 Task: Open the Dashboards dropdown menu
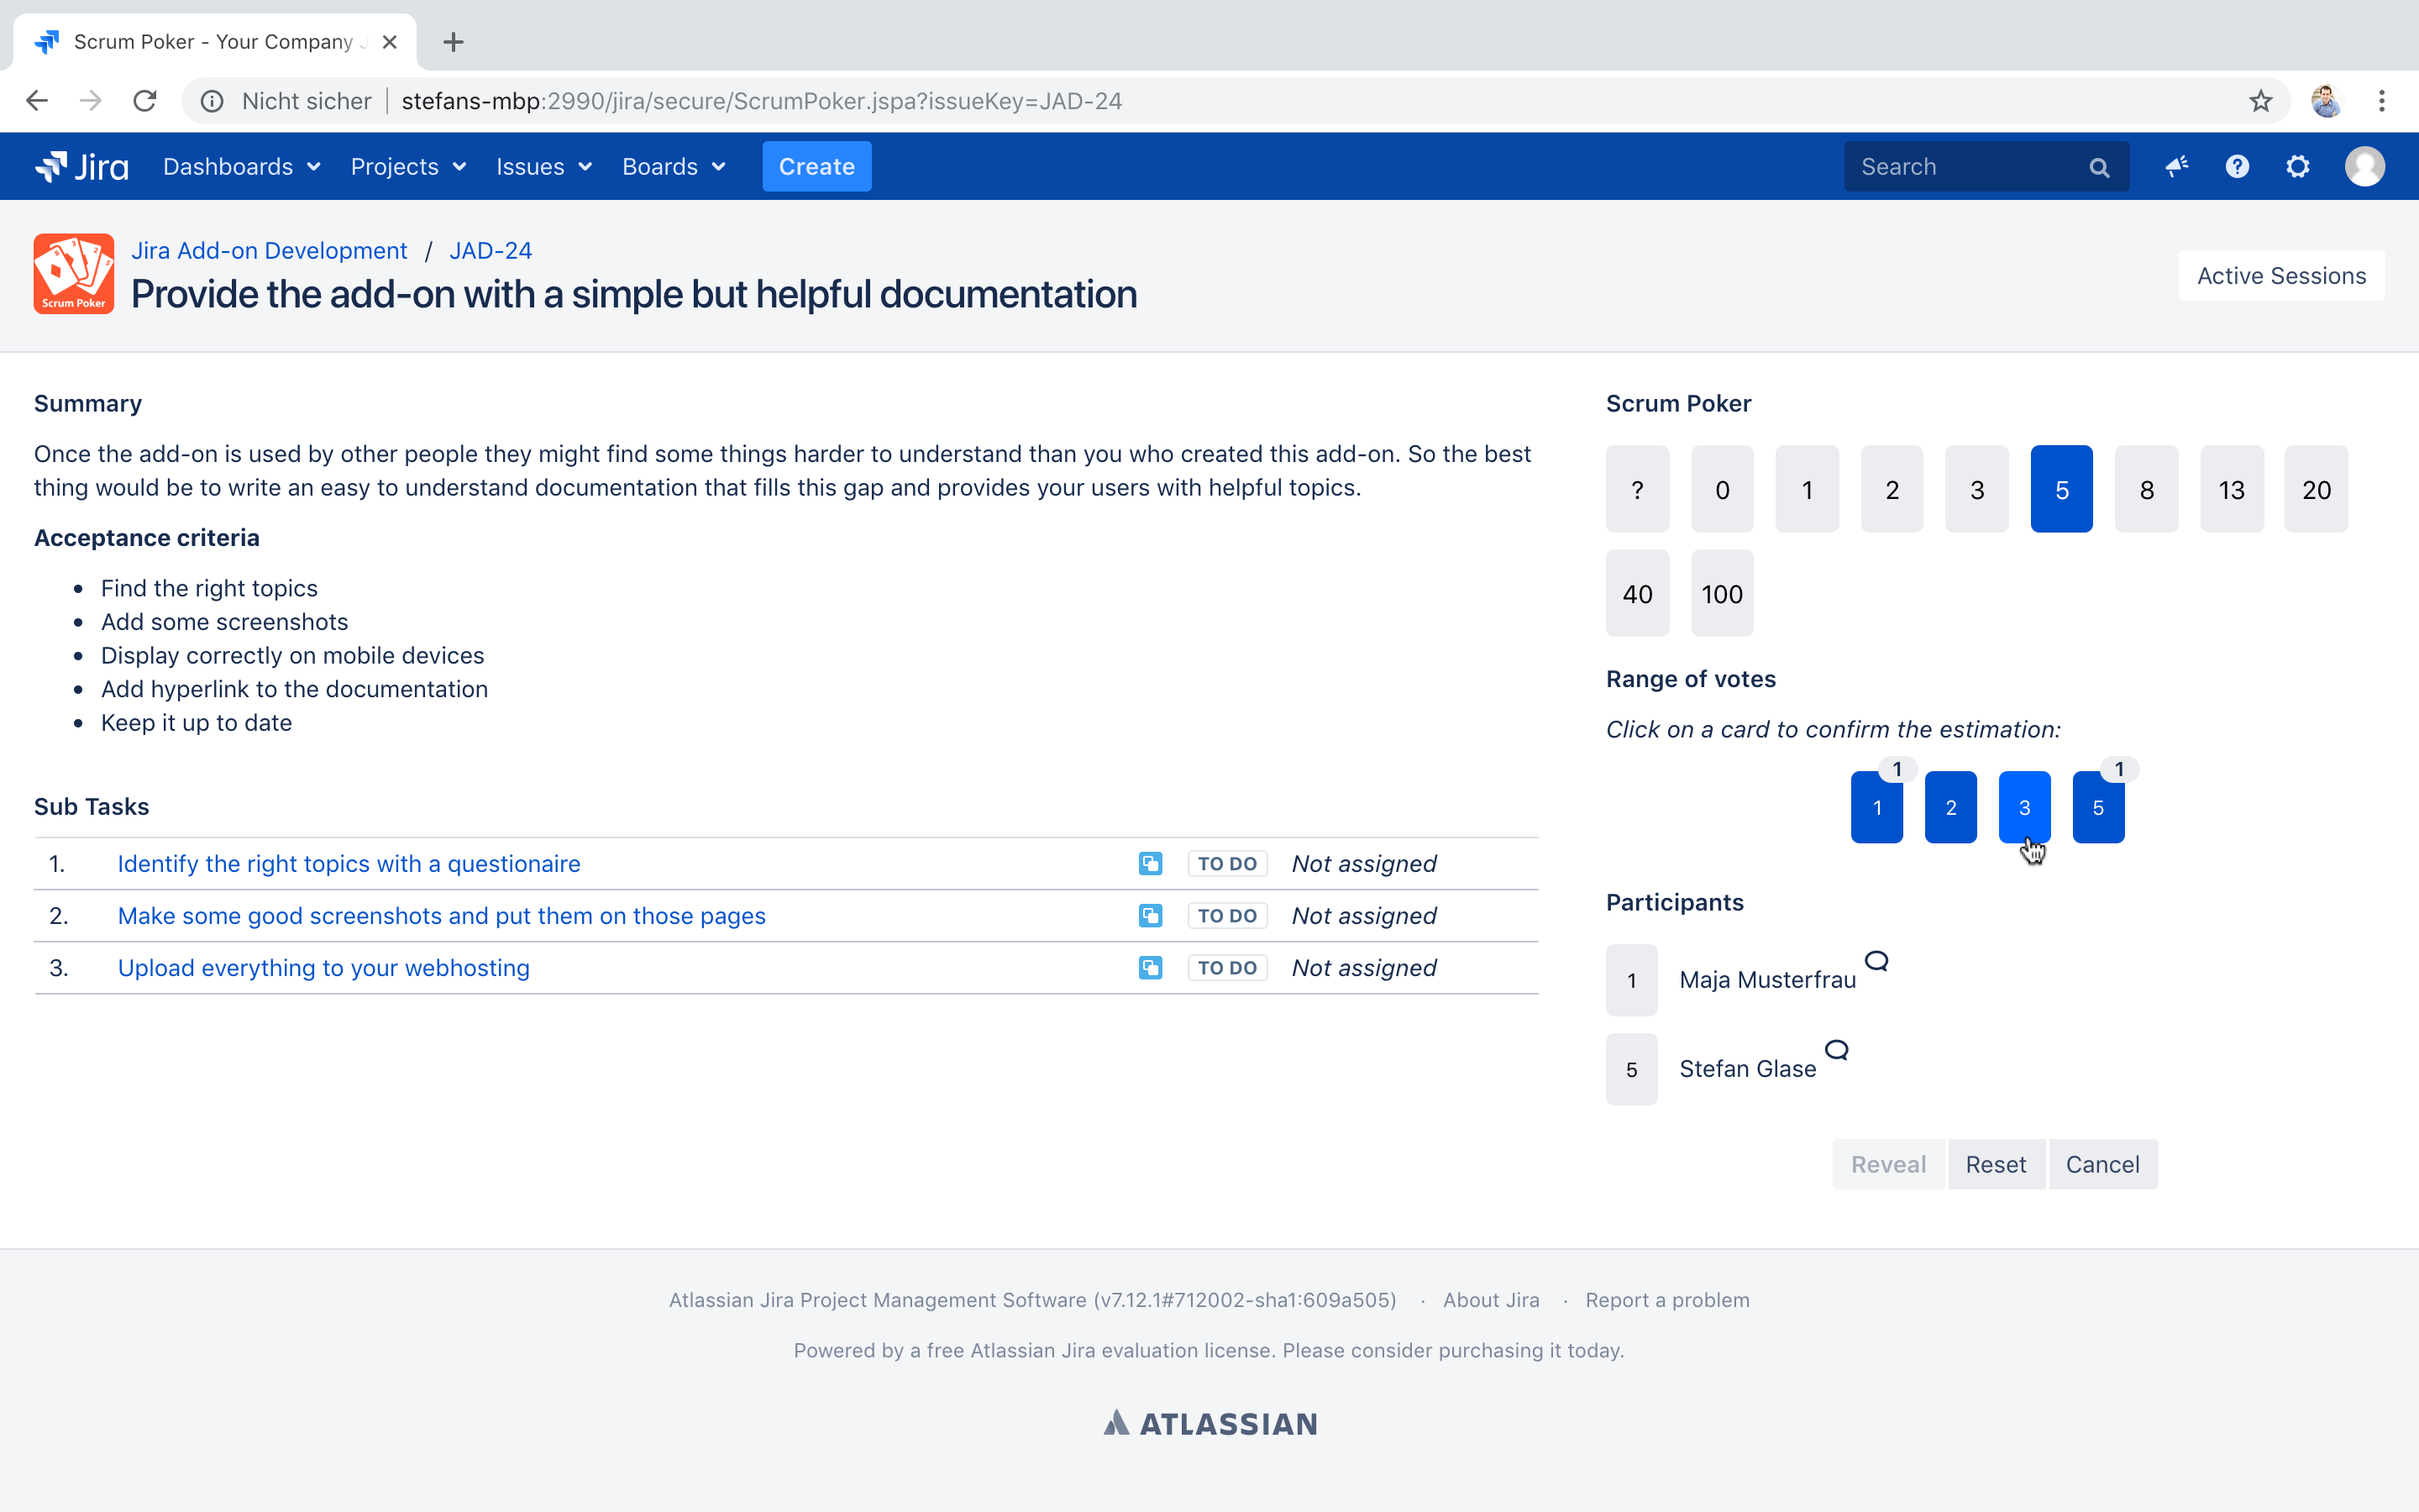(240, 165)
